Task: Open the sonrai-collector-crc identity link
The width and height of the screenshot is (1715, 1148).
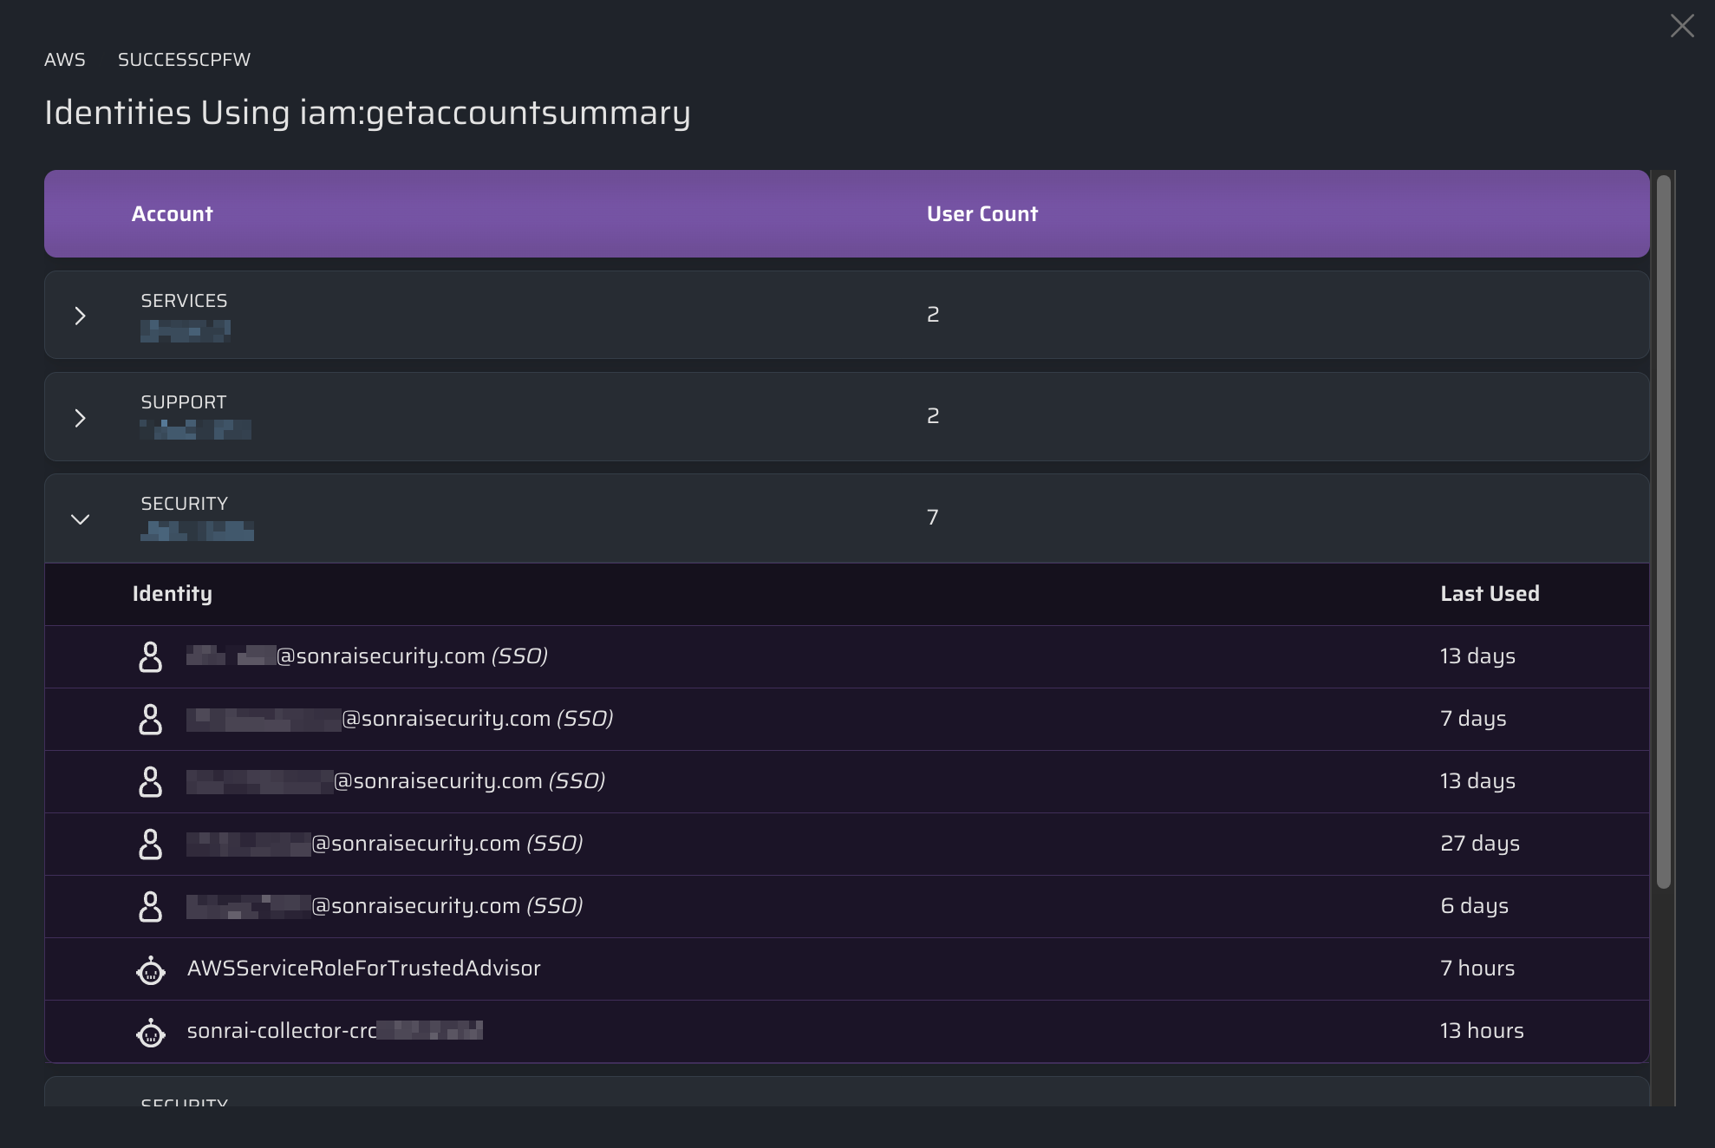Action: [334, 1031]
